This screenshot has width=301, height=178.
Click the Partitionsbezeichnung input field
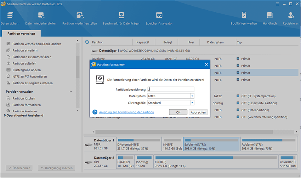[x=171, y=89]
